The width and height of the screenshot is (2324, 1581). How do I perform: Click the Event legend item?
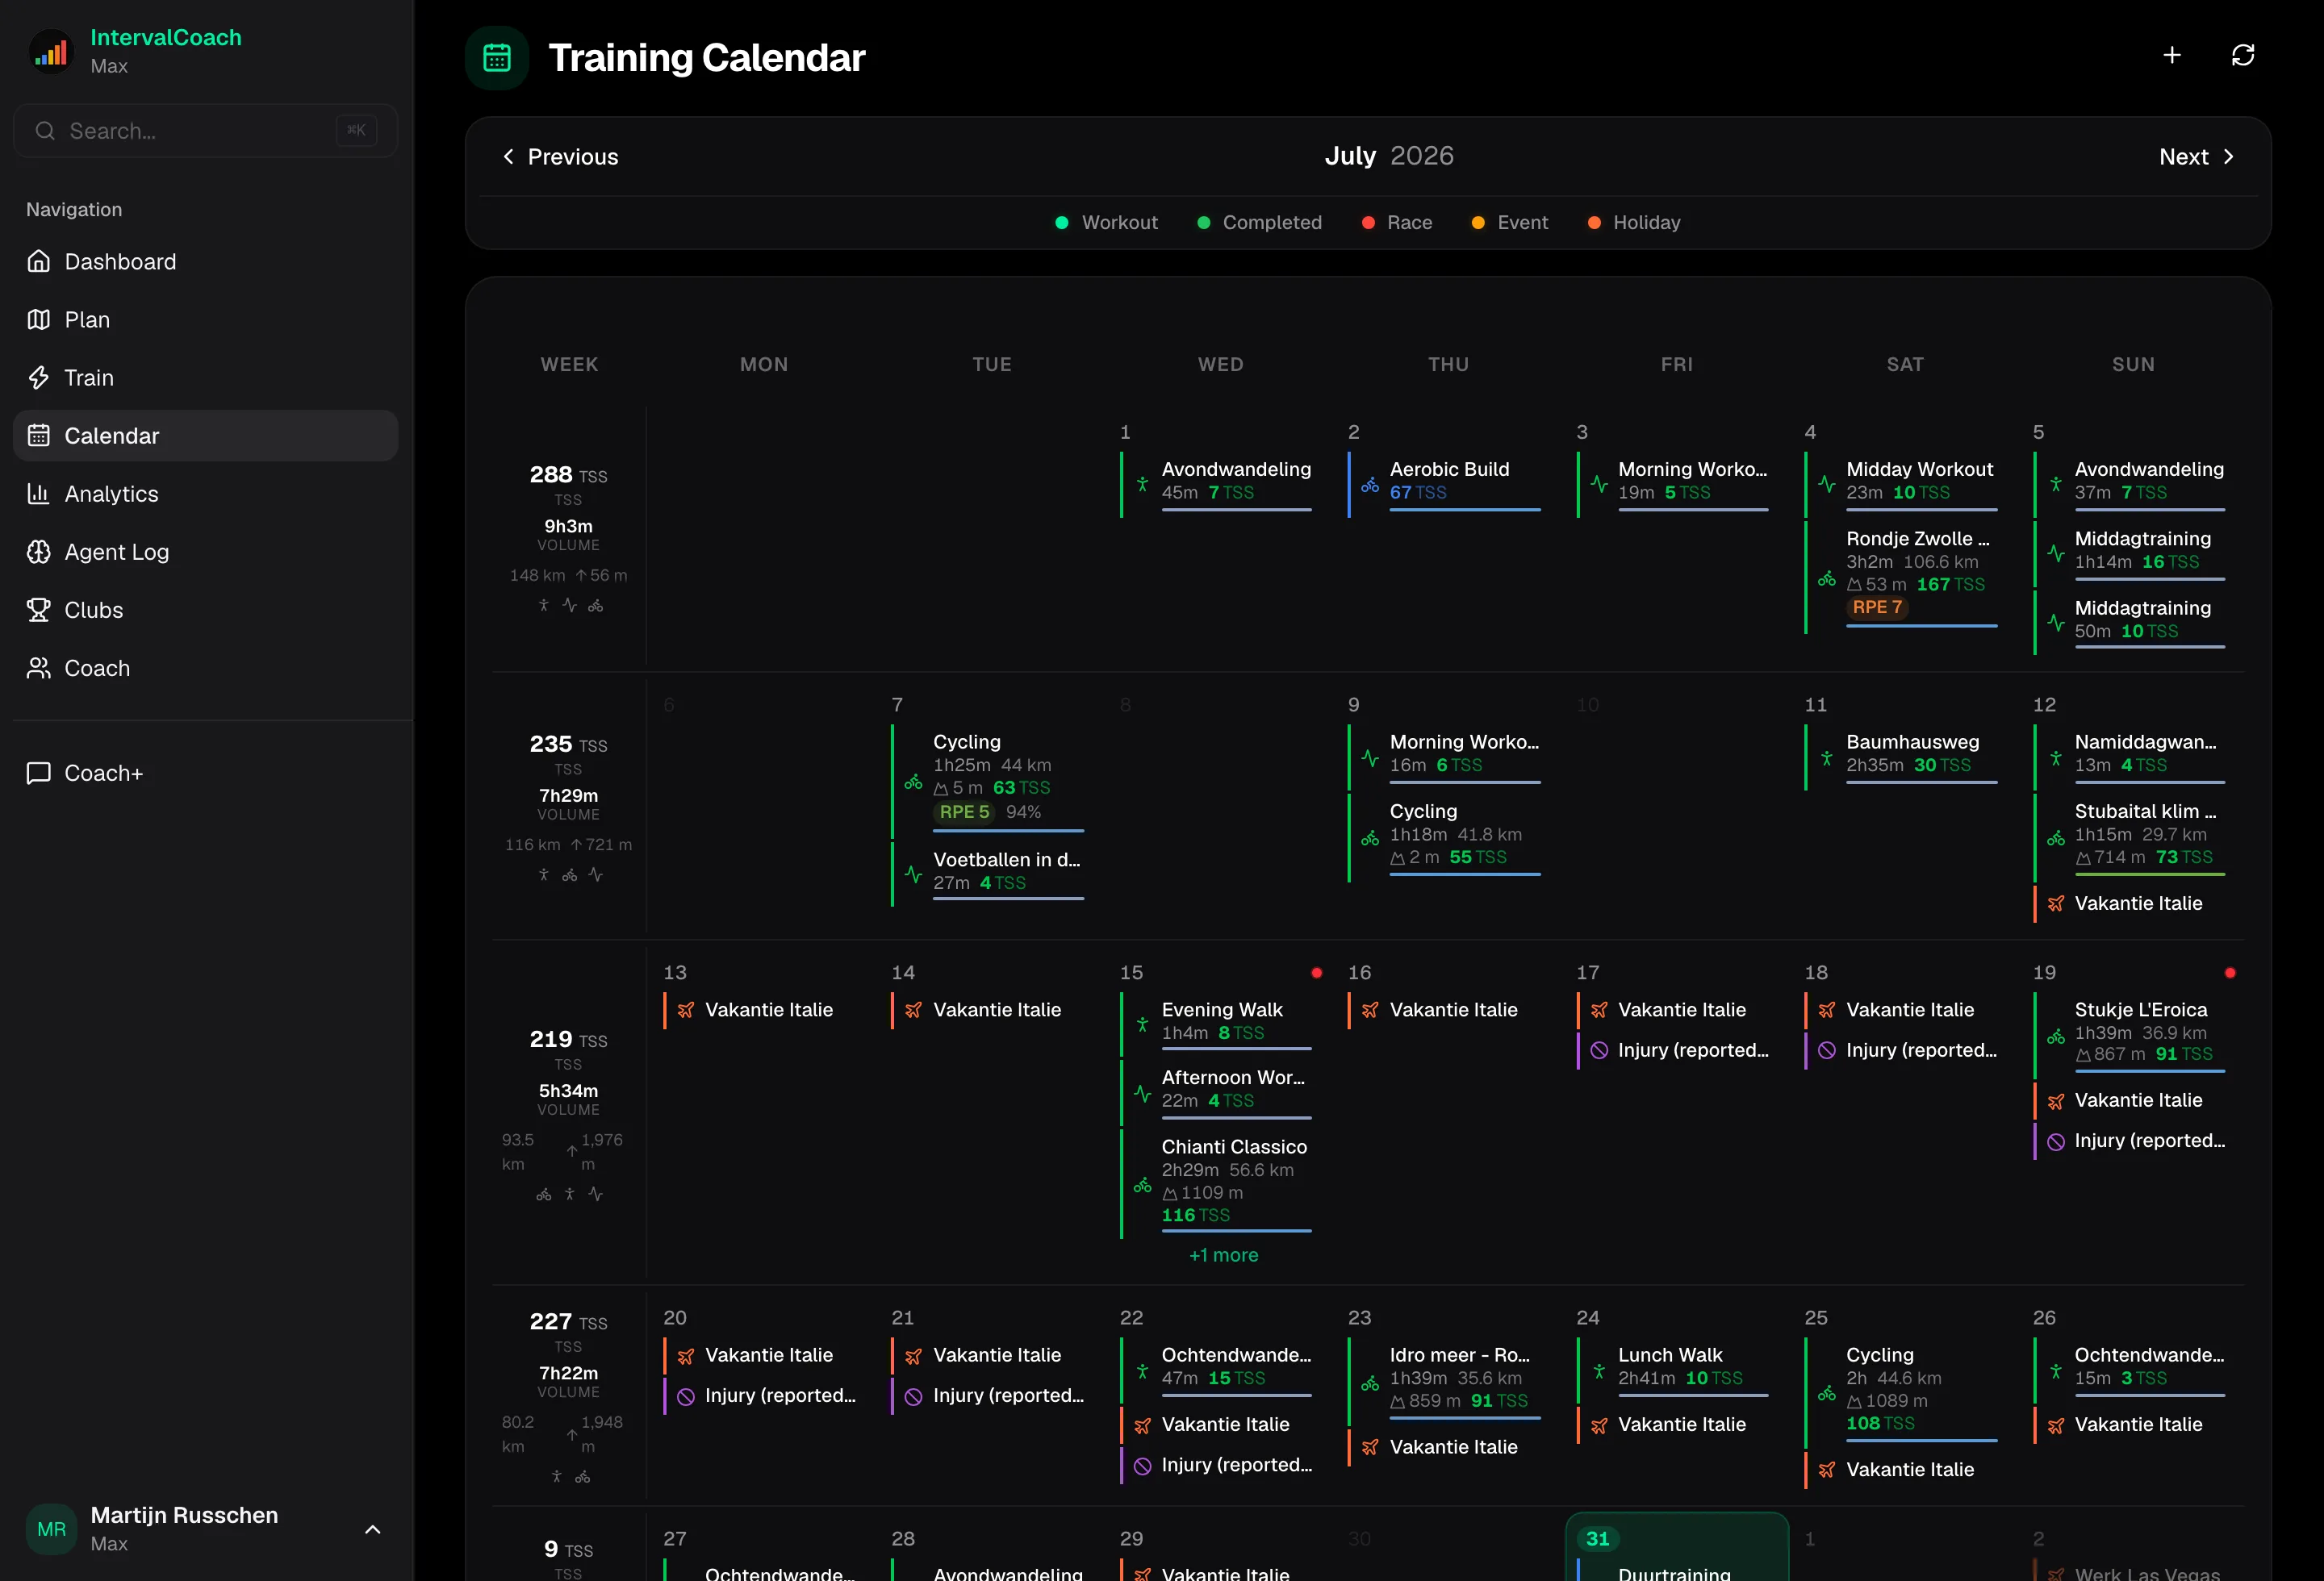coord(1509,223)
